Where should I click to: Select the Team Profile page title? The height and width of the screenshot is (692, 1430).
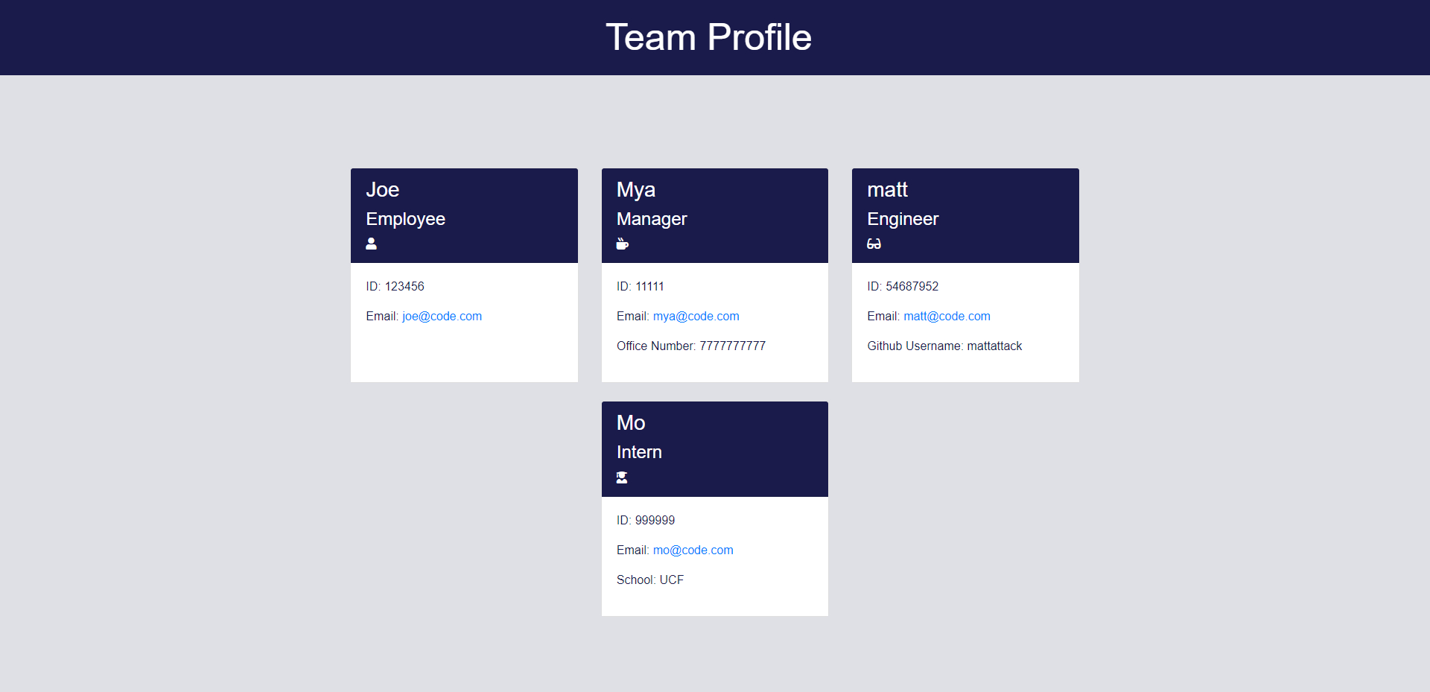[708, 36]
